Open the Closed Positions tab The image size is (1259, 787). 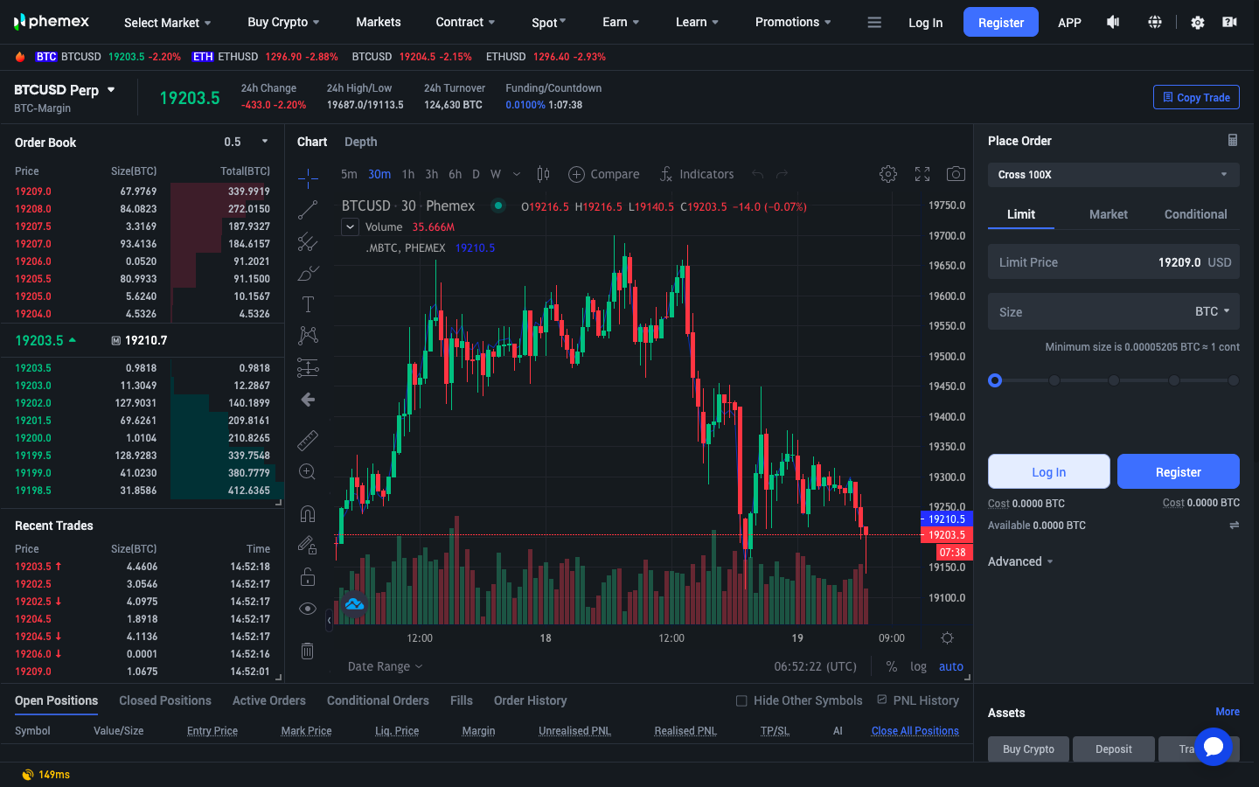click(165, 700)
